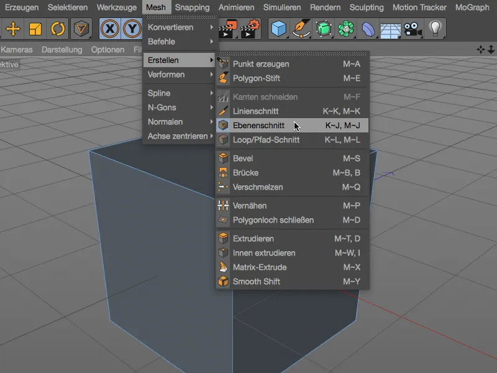This screenshot has width=497, height=373.
Task: Toggle Y axis lock
Action: tap(132, 29)
